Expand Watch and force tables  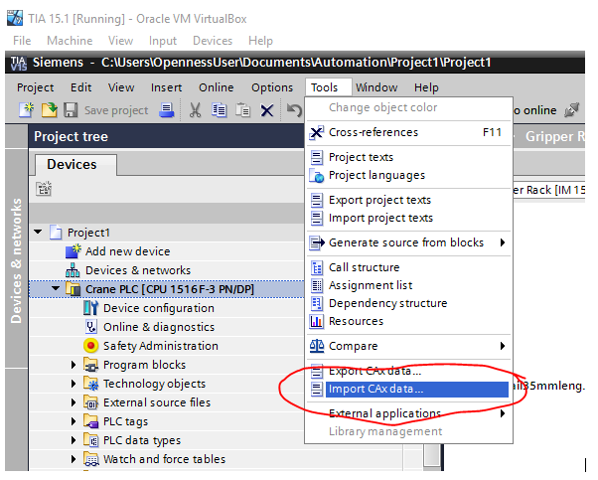(74, 459)
